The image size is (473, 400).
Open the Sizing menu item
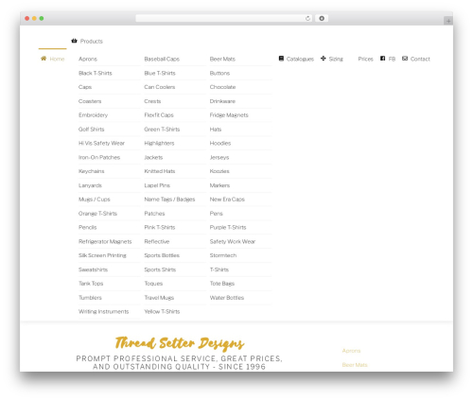click(336, 59)
